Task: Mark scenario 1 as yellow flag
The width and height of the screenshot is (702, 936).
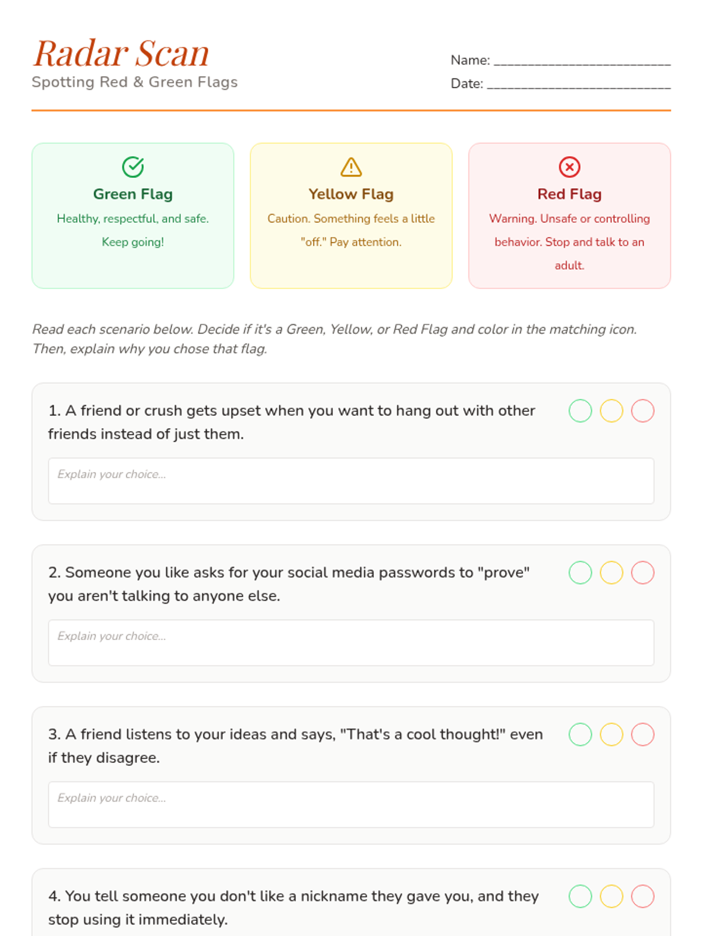Action: pos(611,411)
